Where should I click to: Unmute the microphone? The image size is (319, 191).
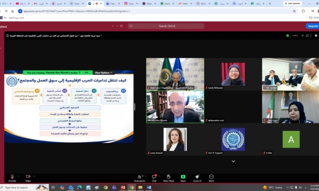pyautogui.click(x=12, y=178)
